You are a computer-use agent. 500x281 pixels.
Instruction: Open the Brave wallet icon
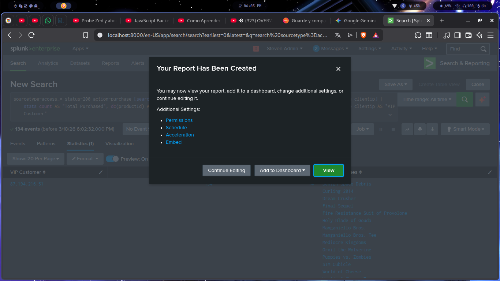coord(468,35)
